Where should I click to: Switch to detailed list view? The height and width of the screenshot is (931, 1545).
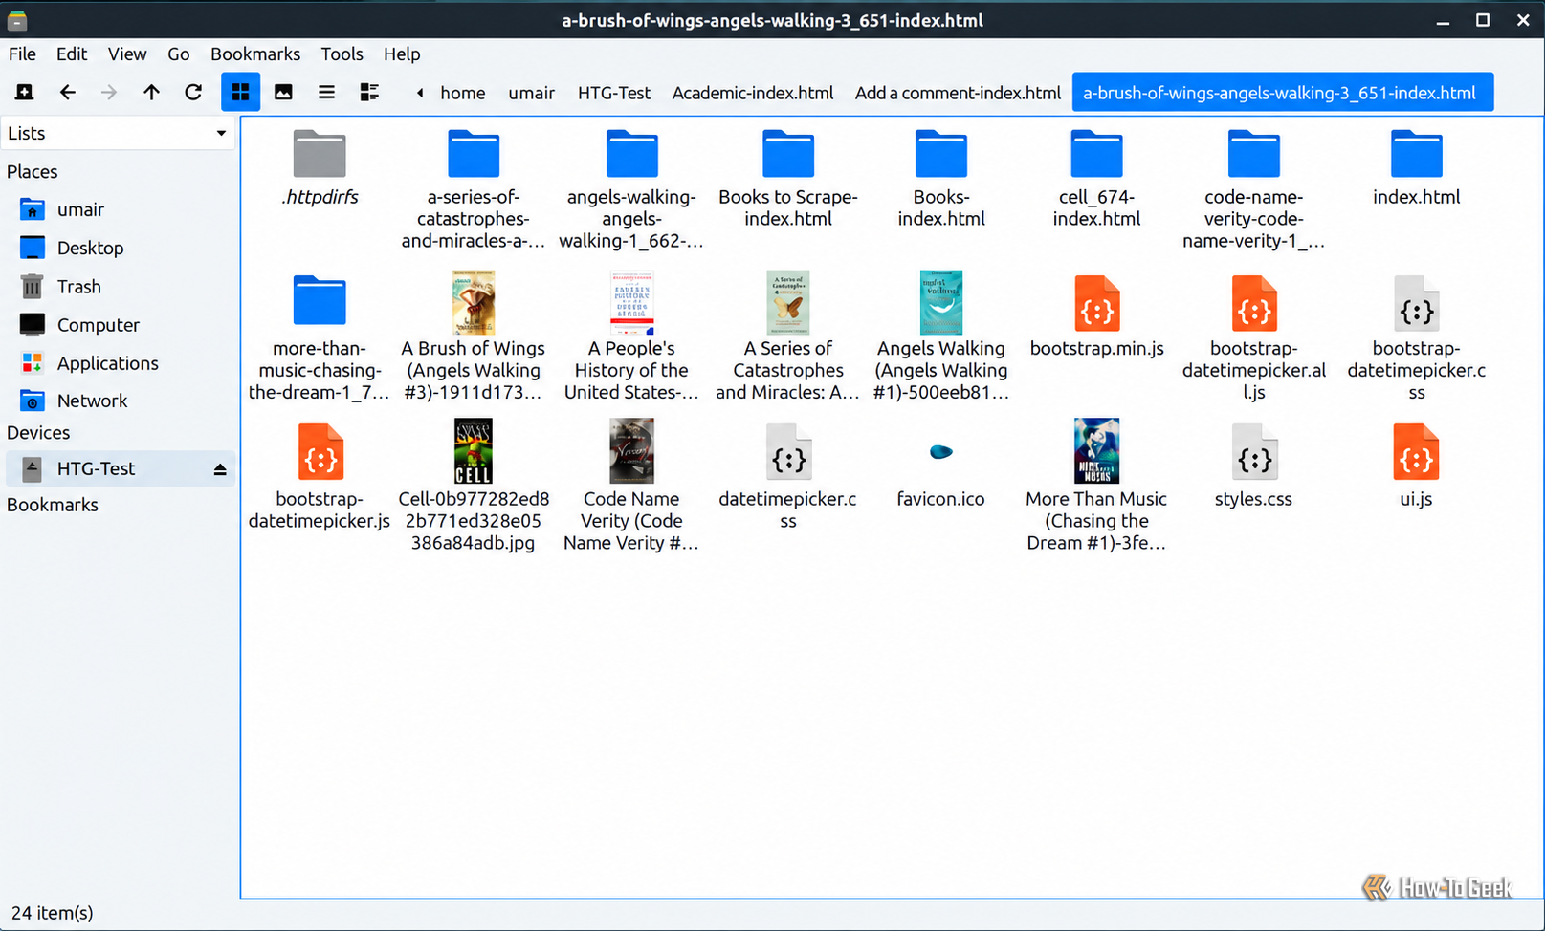[369, 92]
